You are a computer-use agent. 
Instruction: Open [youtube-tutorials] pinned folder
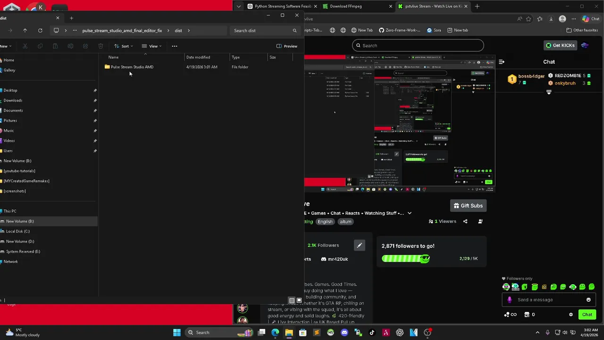coord(19,171)
